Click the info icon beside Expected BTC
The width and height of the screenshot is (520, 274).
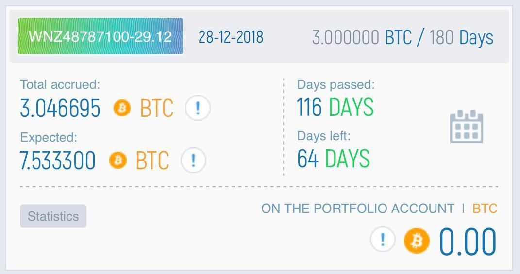193,160
